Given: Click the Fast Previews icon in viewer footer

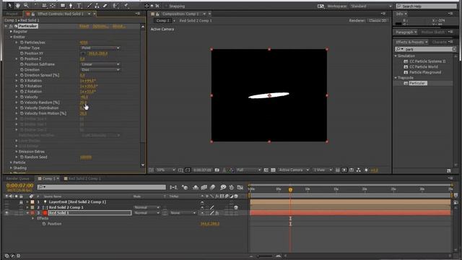Looking at the screenshot, I should [x=344, y=170].
